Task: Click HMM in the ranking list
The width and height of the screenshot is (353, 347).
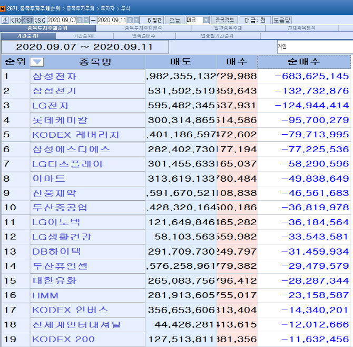Action: pyautogui.click(x=45, y=296)
